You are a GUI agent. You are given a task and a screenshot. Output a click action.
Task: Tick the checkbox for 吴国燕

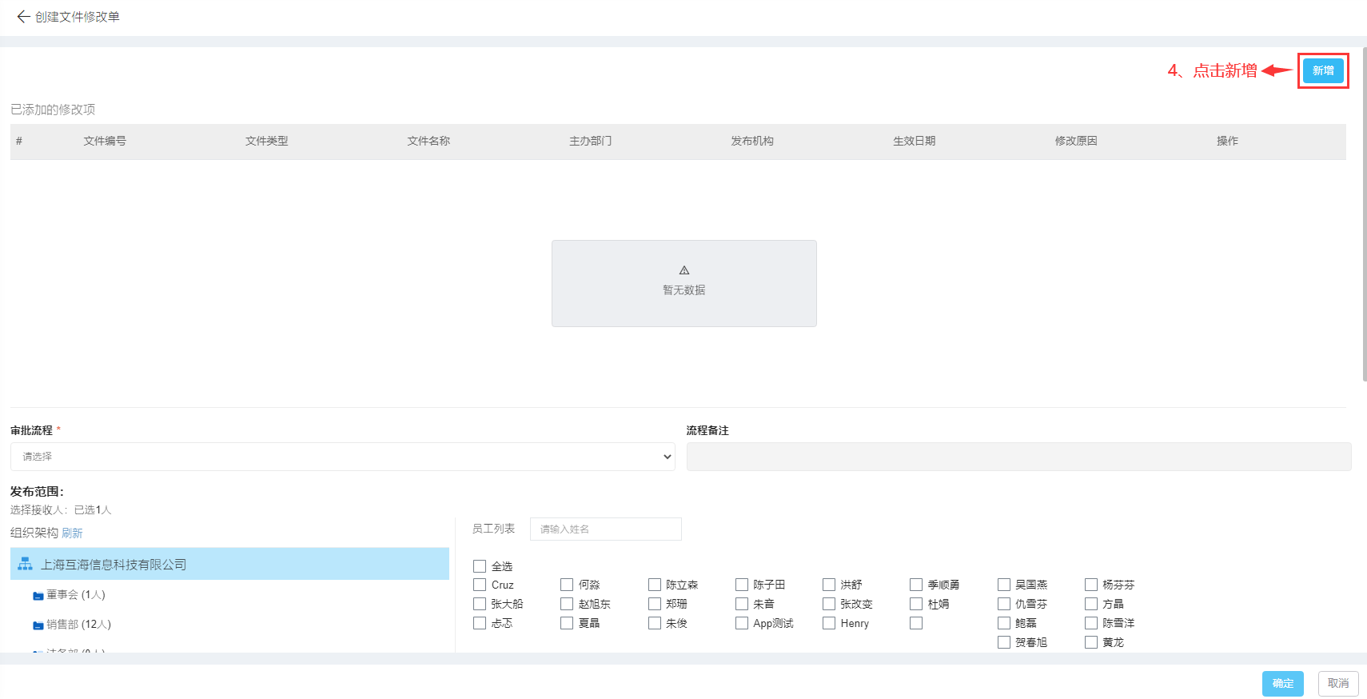coord(1004,585)
